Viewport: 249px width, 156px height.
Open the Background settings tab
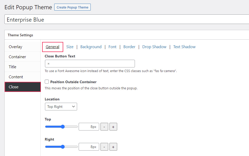coord(91,47)
